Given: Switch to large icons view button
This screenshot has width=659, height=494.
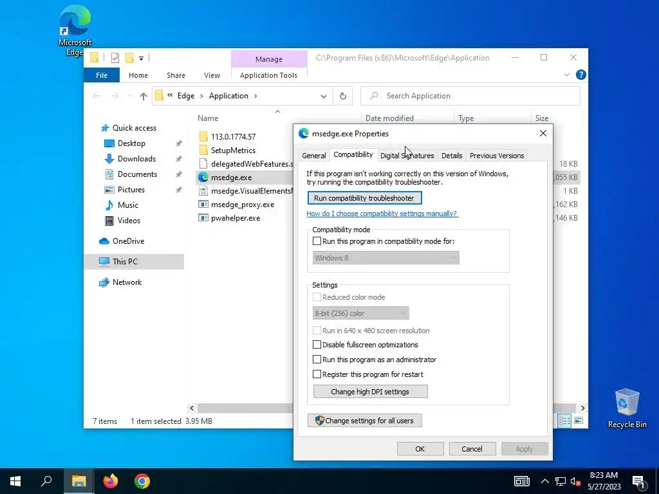Looking at the screenshot, I should [579, 421].
